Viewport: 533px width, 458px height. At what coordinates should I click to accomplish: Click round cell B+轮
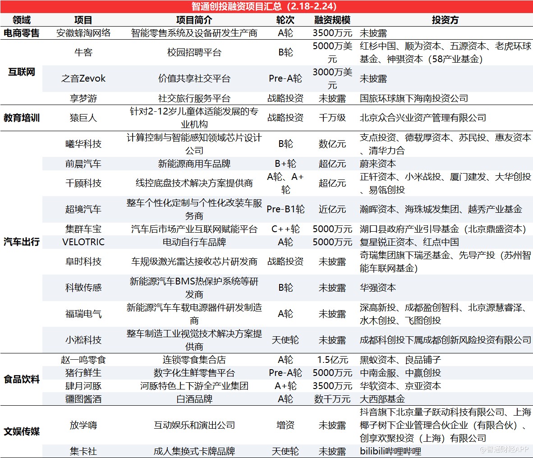[x=285, y=164]
